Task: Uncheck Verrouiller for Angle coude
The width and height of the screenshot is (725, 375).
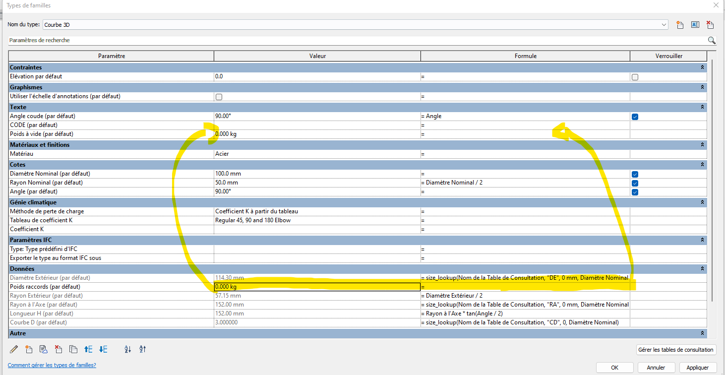Action: coord(635,116)
